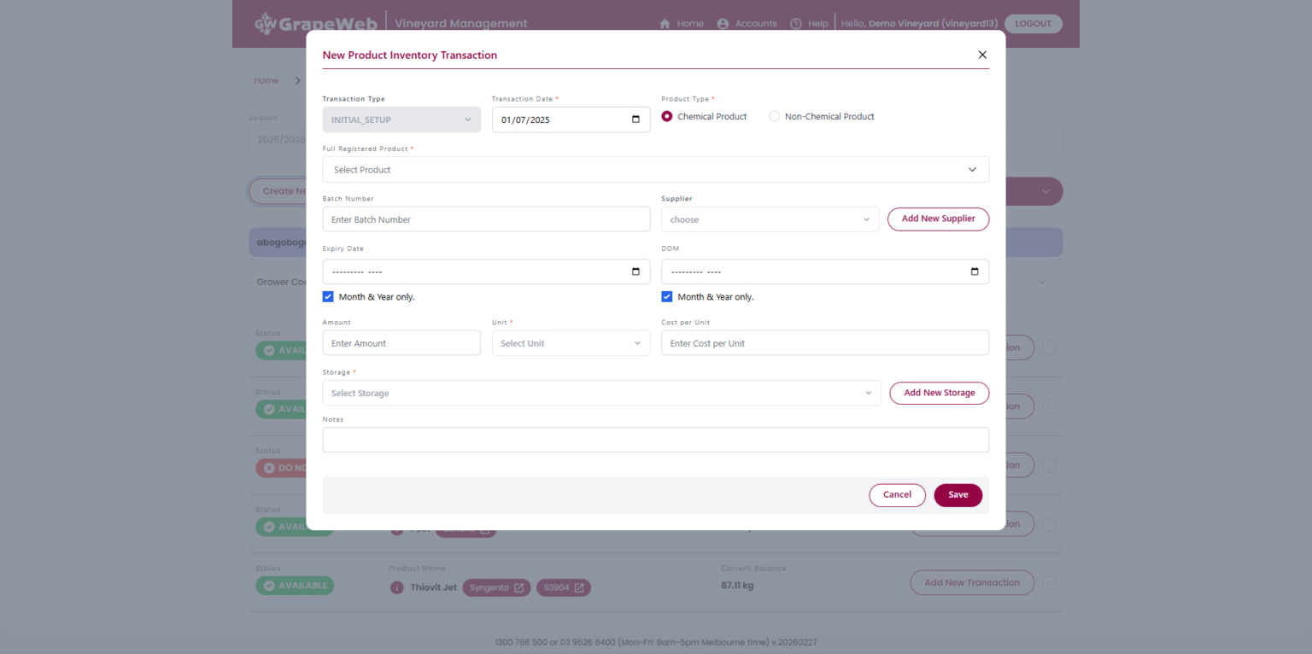Open the Supplier choose dropdown
The image size is (1312, 654).
pos(770,219)
